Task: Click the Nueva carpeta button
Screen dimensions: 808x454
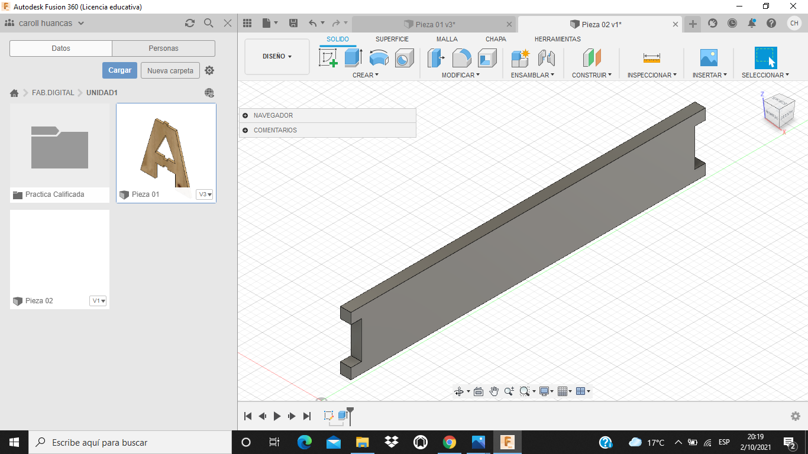Action: click(170, 70)
